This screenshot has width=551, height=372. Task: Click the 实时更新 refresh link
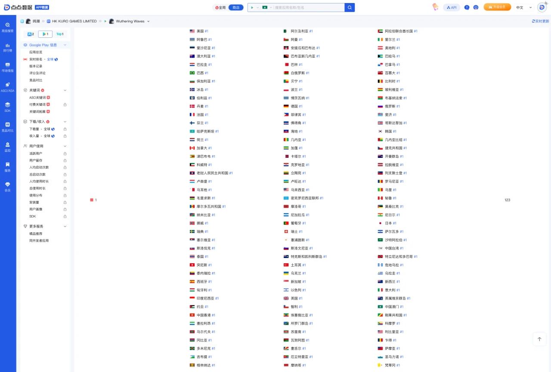[x=540, y=21]
